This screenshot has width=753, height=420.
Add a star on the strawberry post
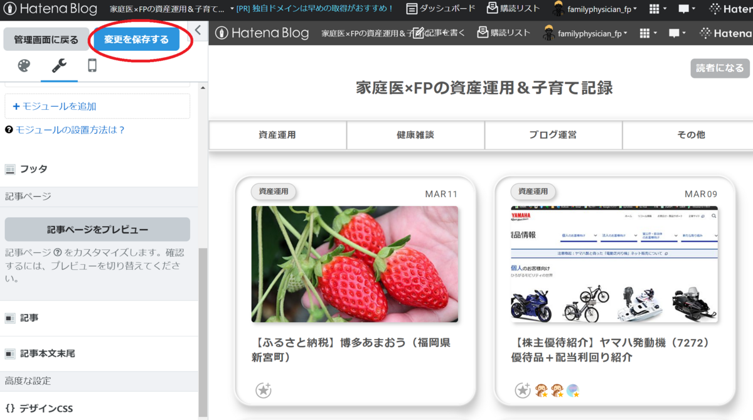(x=264, y=390)
